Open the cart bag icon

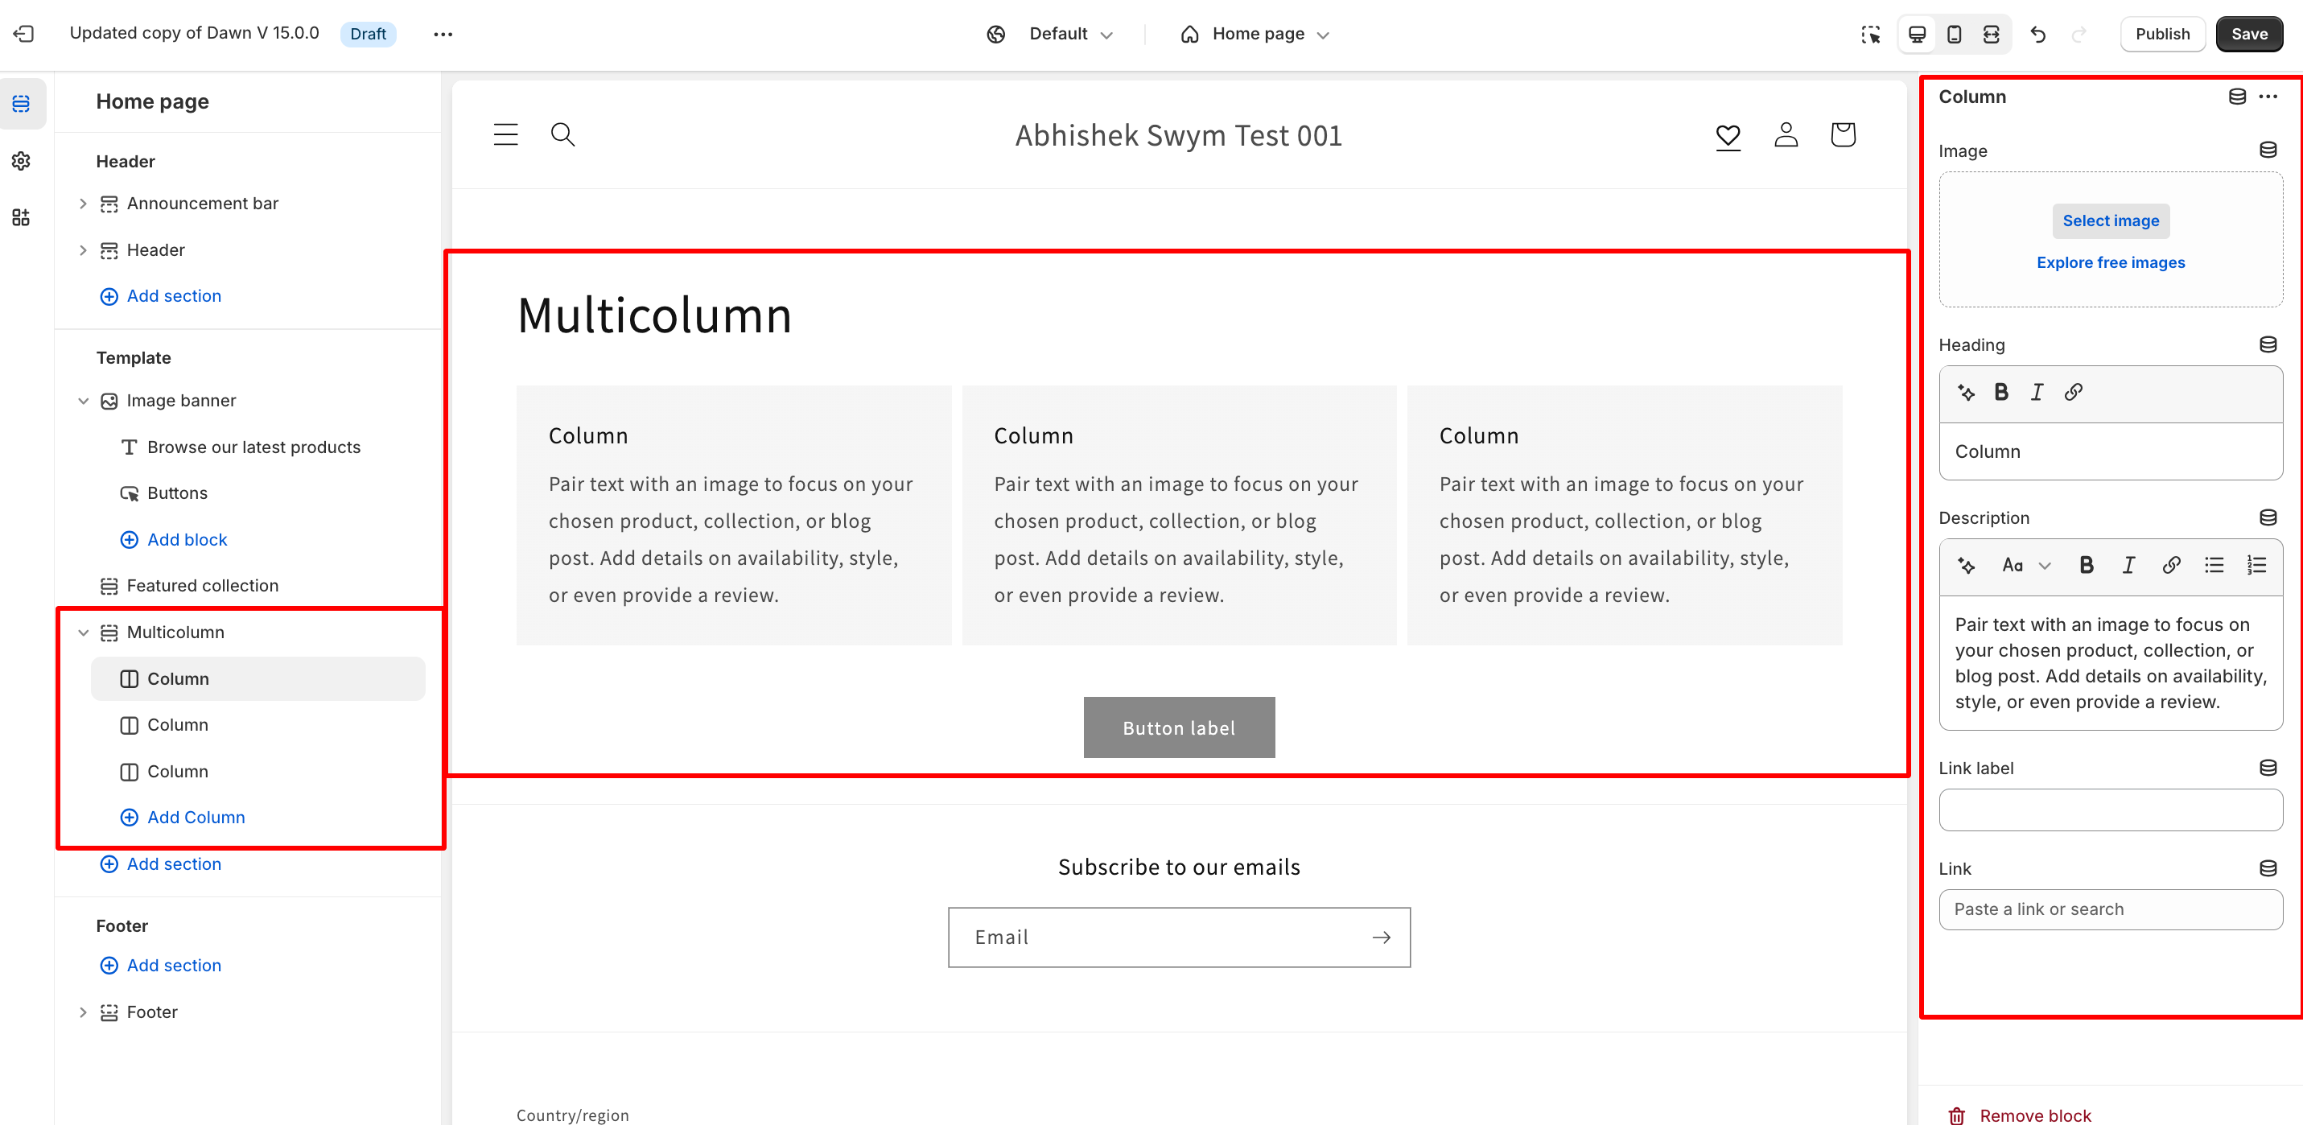point(1843,135)
